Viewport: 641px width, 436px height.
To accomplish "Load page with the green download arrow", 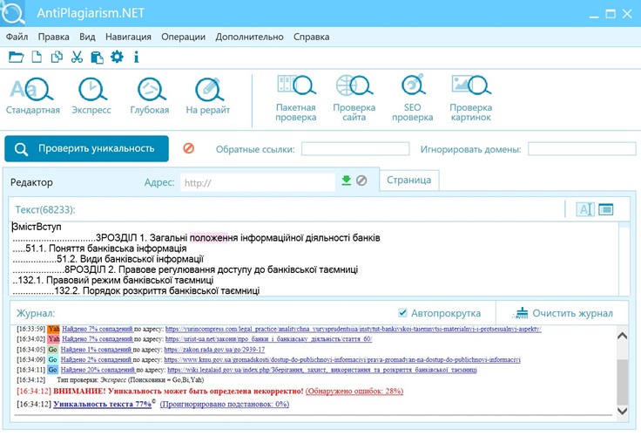I will pyautogui.click(x=347, y=181).
